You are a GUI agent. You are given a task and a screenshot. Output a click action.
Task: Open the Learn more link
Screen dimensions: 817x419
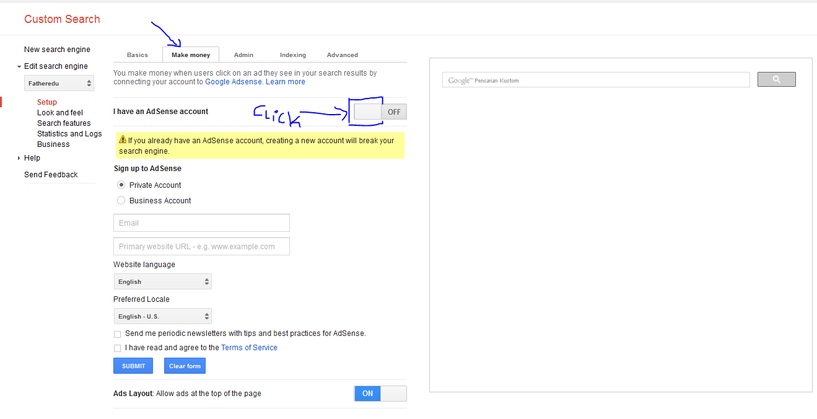tap(286, 82)
